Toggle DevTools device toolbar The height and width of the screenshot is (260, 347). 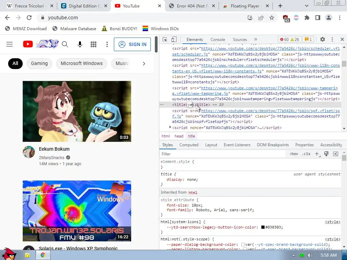pyautogui.click(x=174, y=39)
